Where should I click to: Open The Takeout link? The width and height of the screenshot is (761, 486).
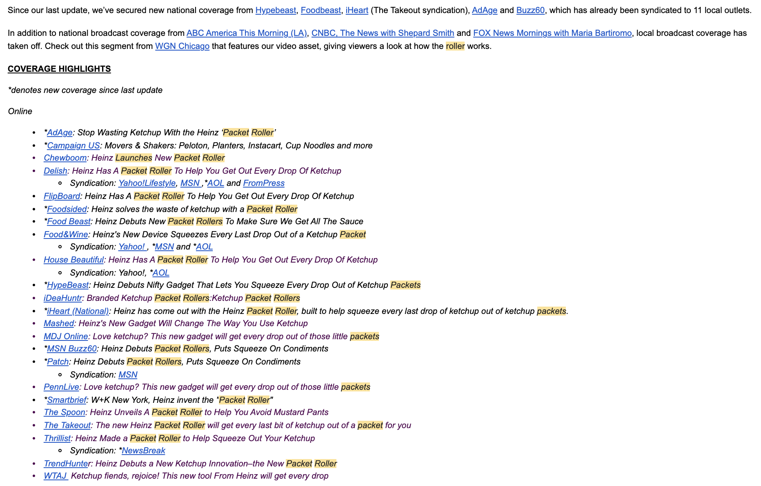(x=67, y=425)
